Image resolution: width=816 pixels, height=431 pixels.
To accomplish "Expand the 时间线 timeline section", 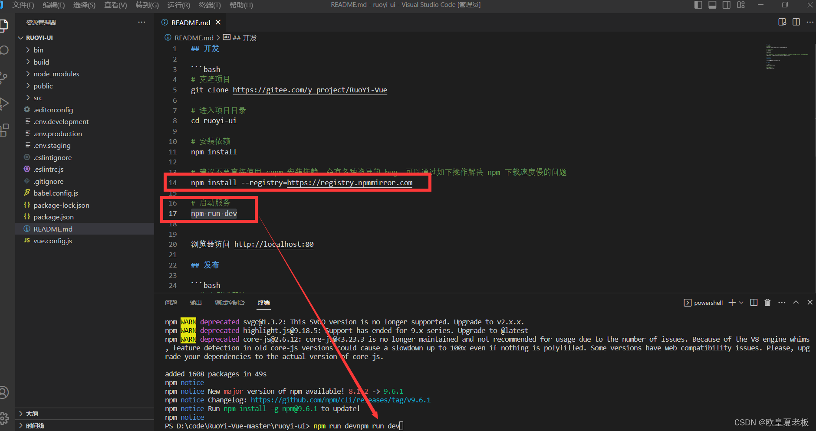I will [85, 426].
